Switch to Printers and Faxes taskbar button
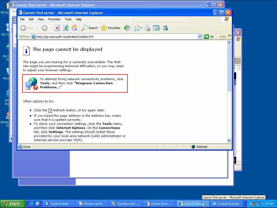The height and width of the screenshot is (208, 277). (x=93, y=204)
